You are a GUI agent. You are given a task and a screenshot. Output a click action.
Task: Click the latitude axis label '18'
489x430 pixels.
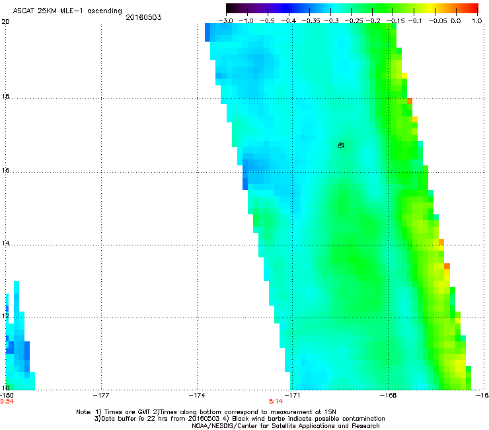(x=5, y=96)
